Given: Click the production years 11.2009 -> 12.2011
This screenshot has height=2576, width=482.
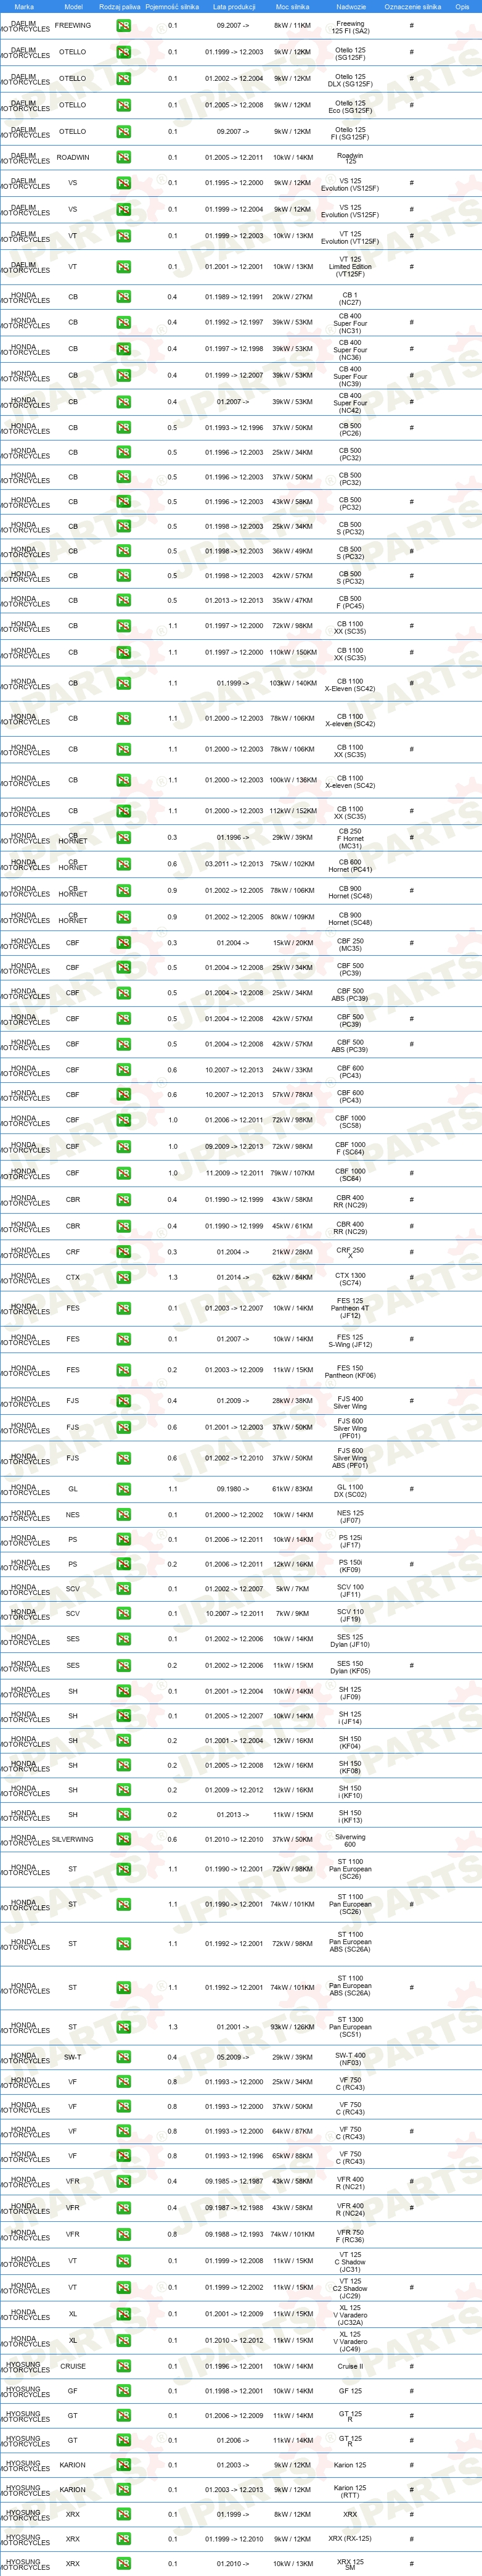Looking at the screenshot, I should click(234, 1173).
